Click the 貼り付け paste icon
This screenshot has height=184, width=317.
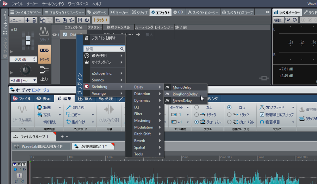pos(69,122)
